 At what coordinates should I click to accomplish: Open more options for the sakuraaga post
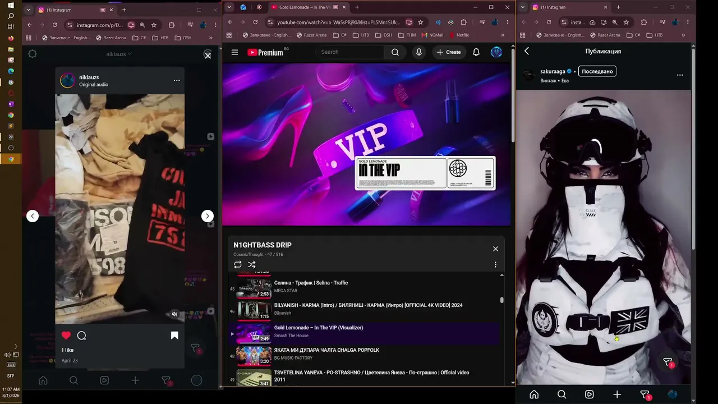[x=680, y=75]
